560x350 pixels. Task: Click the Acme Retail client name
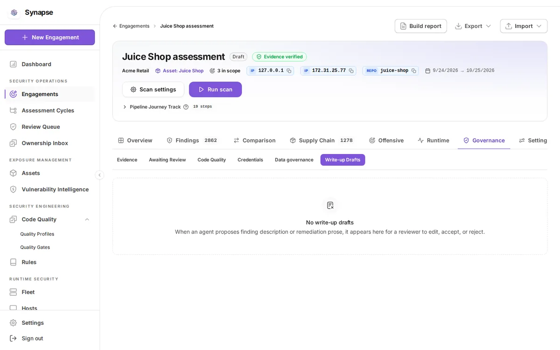(135, 71)
